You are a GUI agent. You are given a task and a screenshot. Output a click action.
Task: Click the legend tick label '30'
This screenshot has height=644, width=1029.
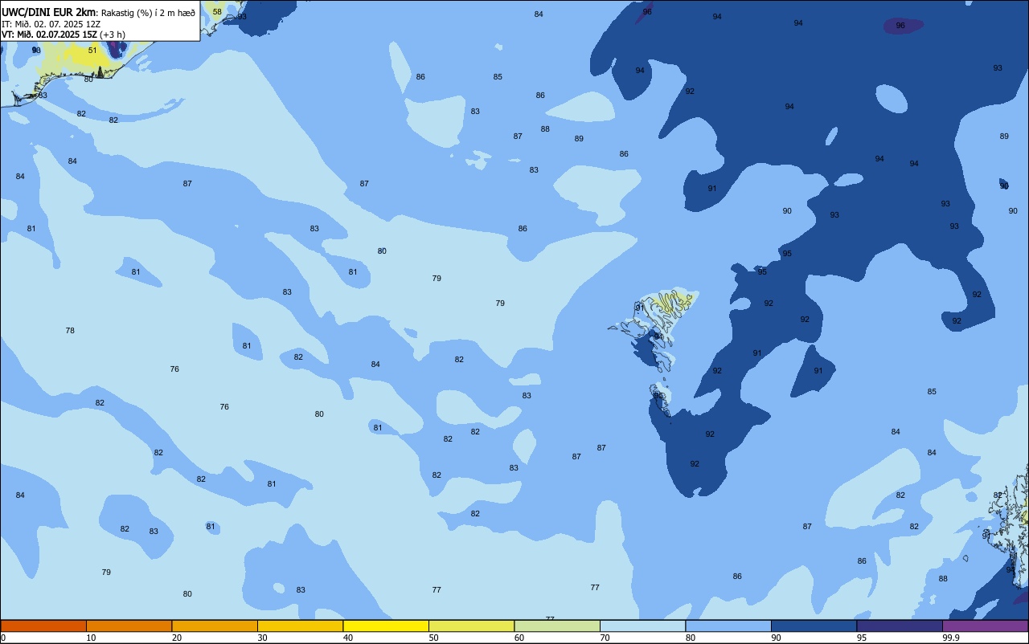pyautogui.click(x=262, y=638)
